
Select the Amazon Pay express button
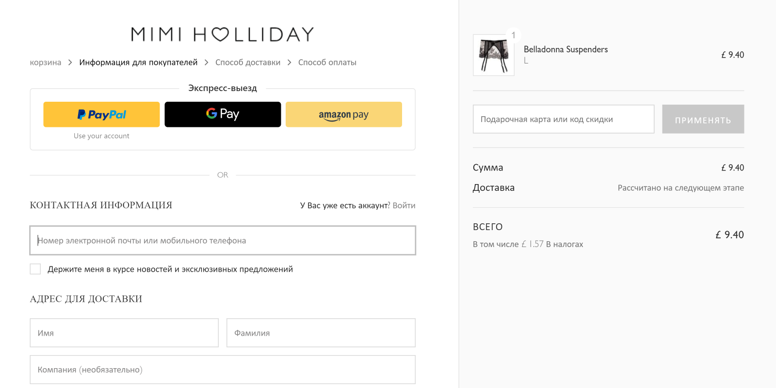click(x=344, y=114)
